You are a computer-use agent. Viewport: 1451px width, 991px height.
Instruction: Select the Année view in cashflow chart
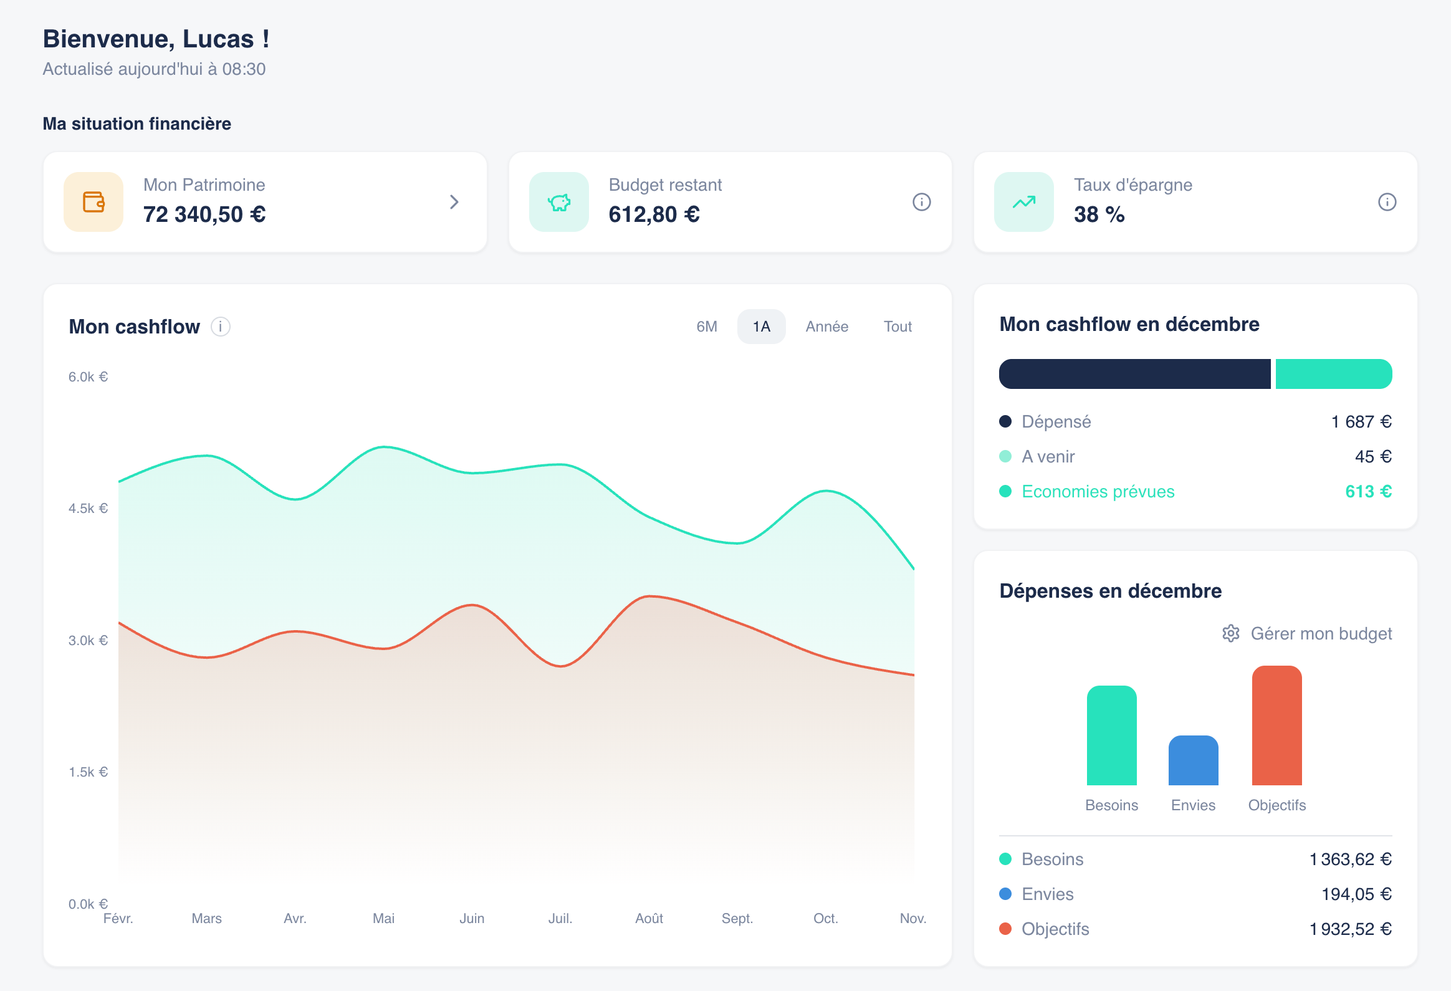point(826,326)
